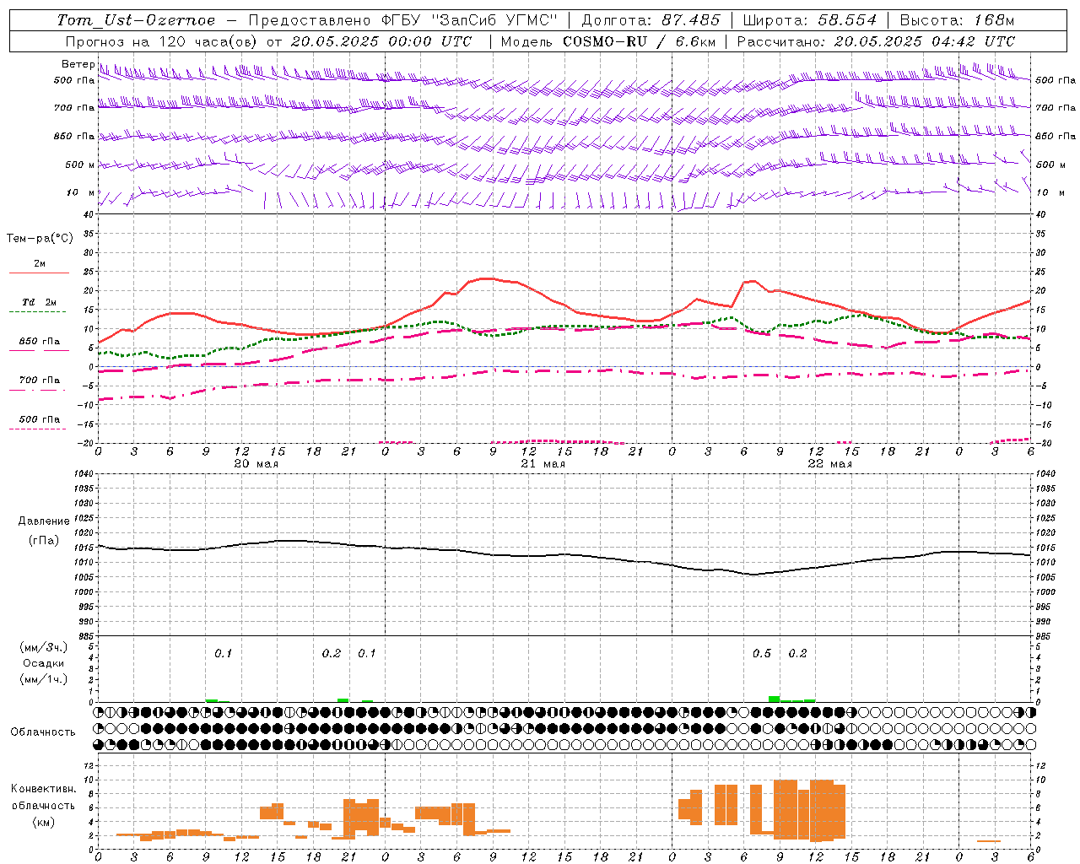Click the 'Конвективн.' convective cloud label
This screenshot has width=1080, height=864.
[x=43, y=789]
